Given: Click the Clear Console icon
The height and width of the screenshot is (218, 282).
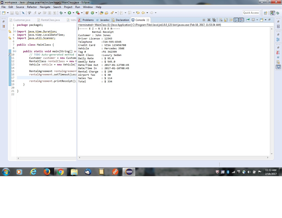Looking at the screenshot, I should pyautogui.click(x=221, y=20).
